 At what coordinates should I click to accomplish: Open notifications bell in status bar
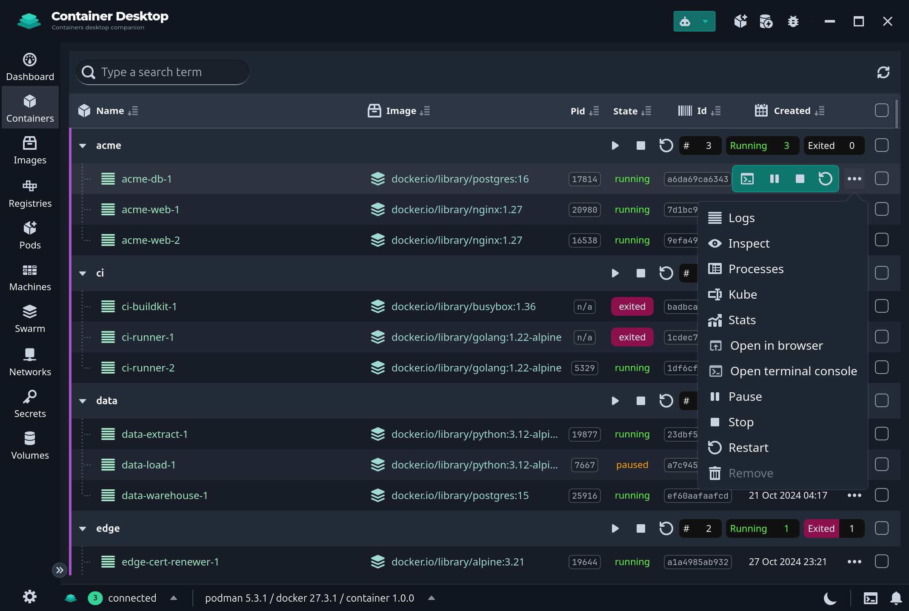pos(896,598)
